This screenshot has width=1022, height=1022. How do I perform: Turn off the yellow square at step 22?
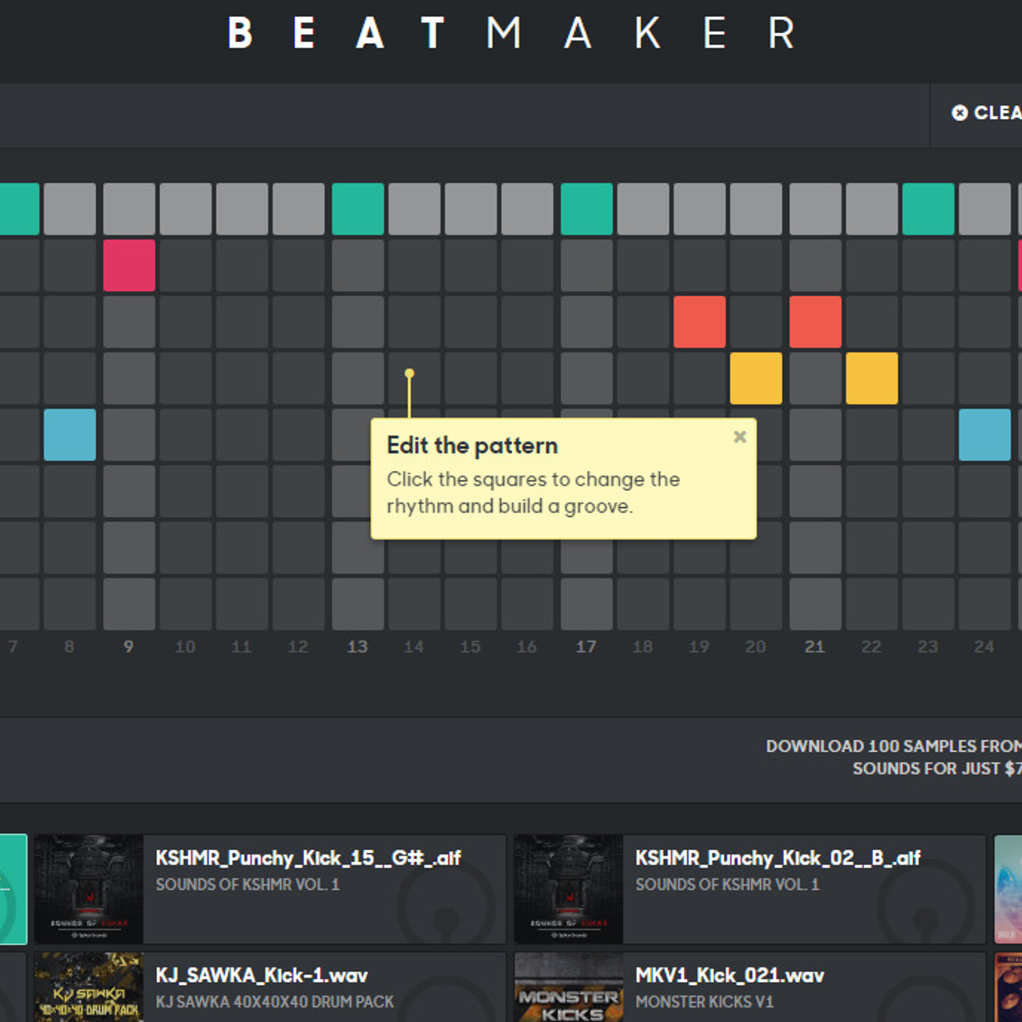pos(872,378)
